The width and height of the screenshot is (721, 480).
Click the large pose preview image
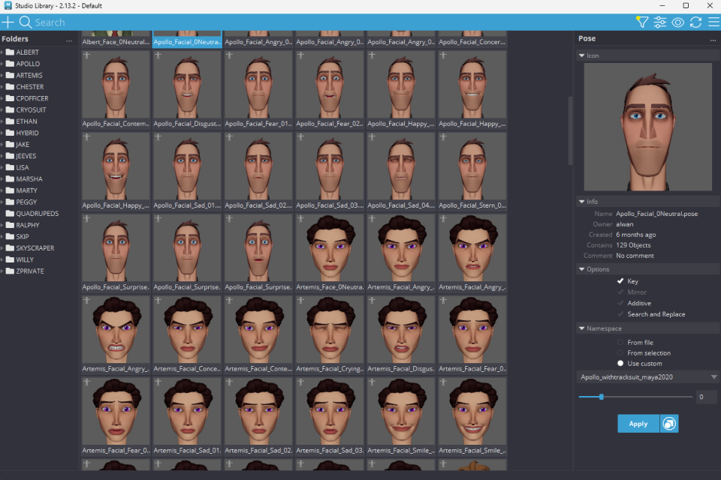(x=647, y=127)
